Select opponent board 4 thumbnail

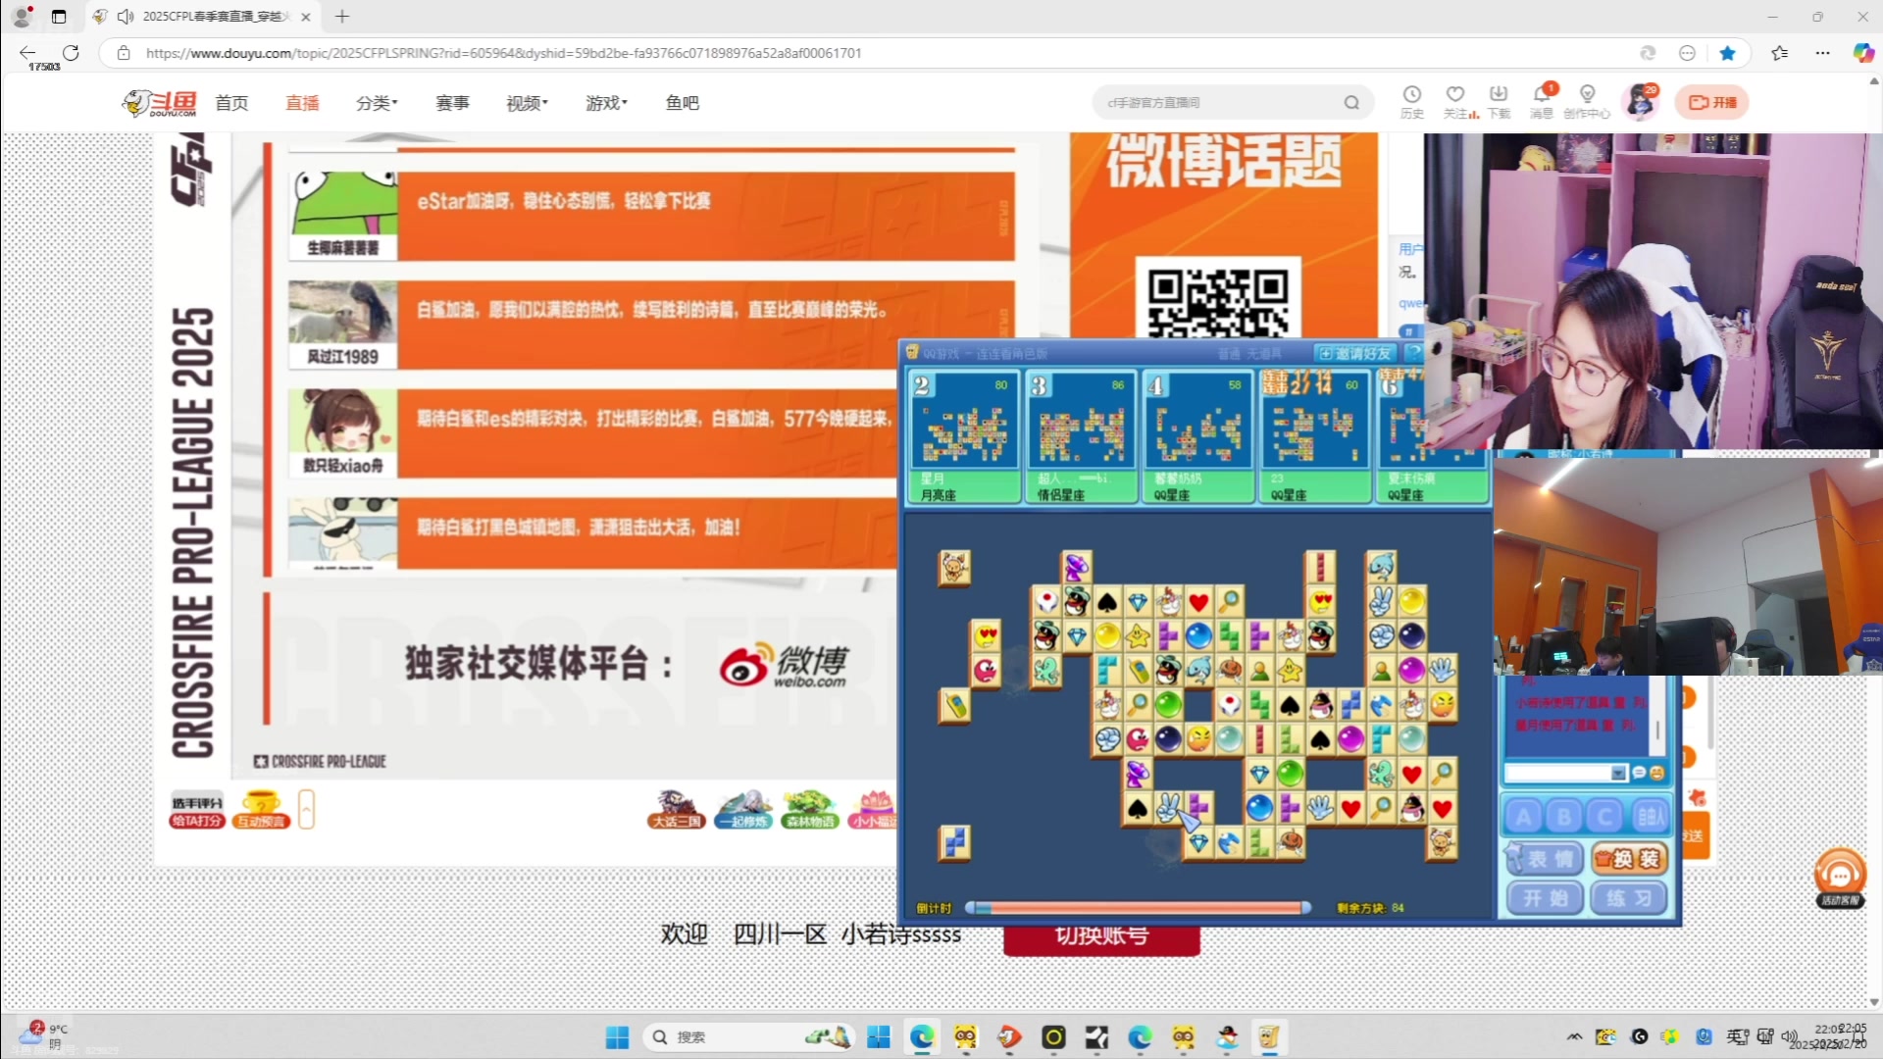(1198, 435)
